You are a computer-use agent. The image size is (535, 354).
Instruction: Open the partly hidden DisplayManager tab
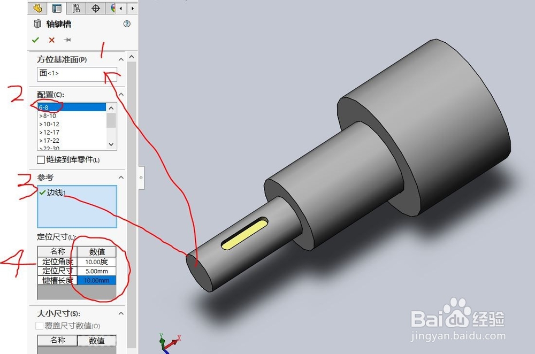[112, 8]
